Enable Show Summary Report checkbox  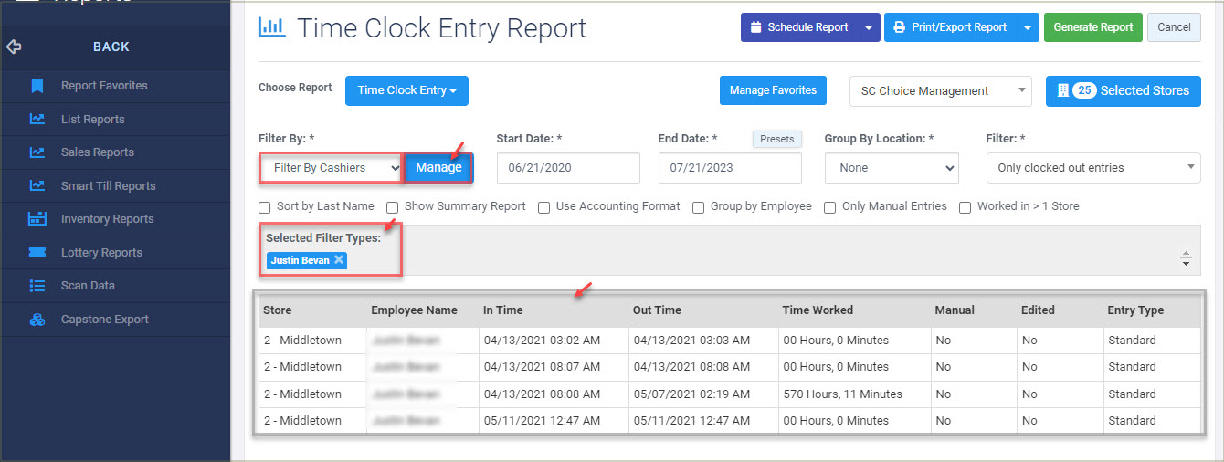click(392, 207)
